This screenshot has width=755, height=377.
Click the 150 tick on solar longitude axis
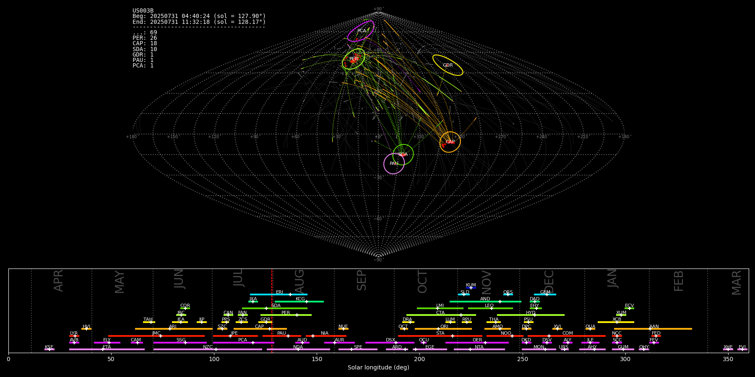[x=317, y=359]
